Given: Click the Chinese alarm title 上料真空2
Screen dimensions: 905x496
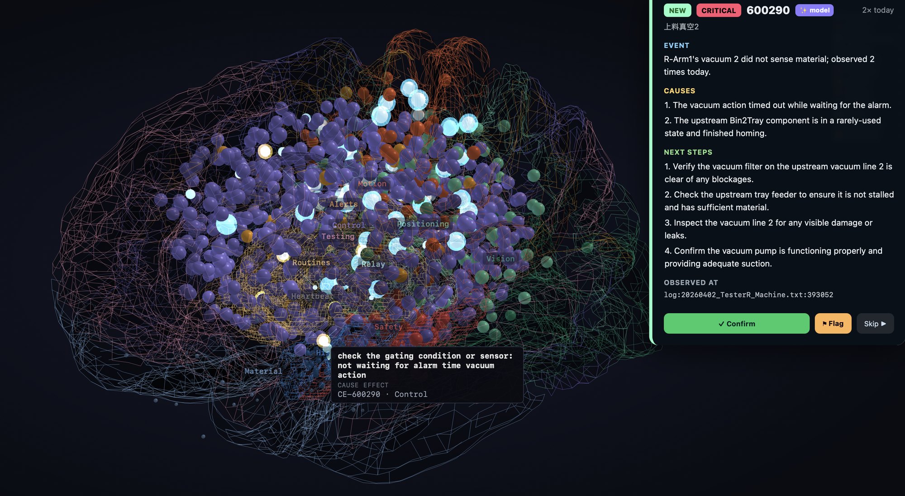Looking at the screenshot, I should 681,27.
